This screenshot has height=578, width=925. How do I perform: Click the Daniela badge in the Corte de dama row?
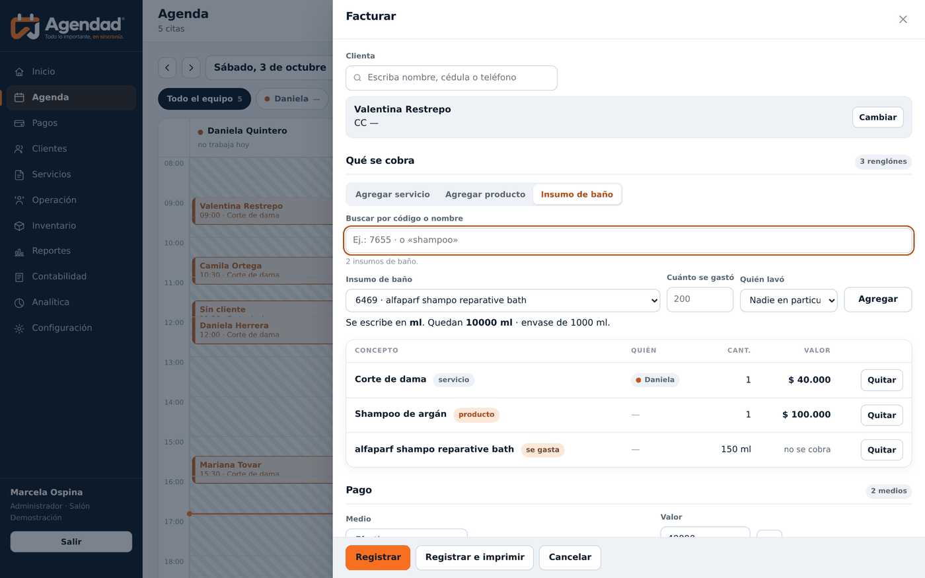click(x=655, y=380)
